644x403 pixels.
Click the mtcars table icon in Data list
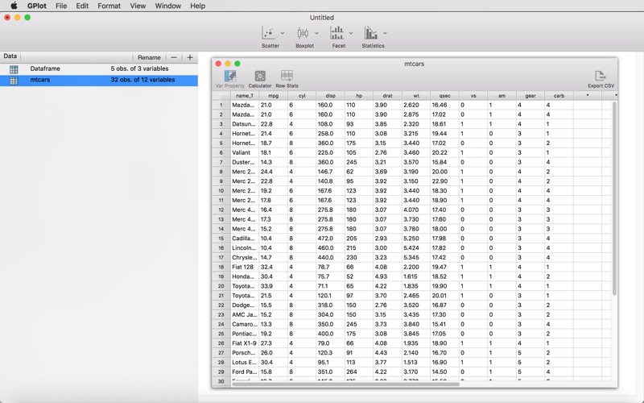pos(14,80)
